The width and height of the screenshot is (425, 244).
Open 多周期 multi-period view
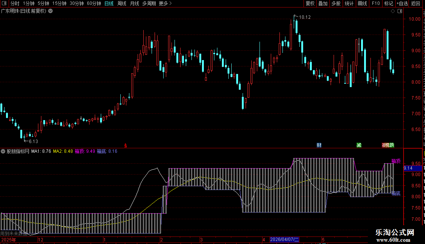point(149,3)
